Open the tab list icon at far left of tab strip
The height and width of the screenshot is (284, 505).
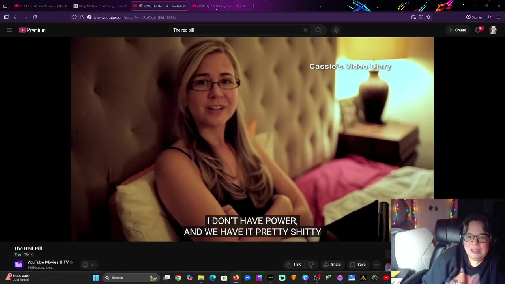point(5,6)
